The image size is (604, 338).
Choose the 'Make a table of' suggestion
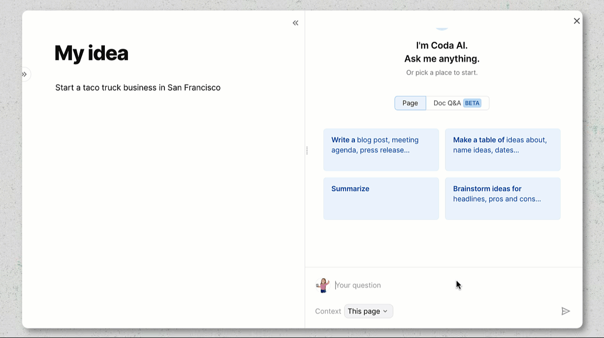coord(503,149)
